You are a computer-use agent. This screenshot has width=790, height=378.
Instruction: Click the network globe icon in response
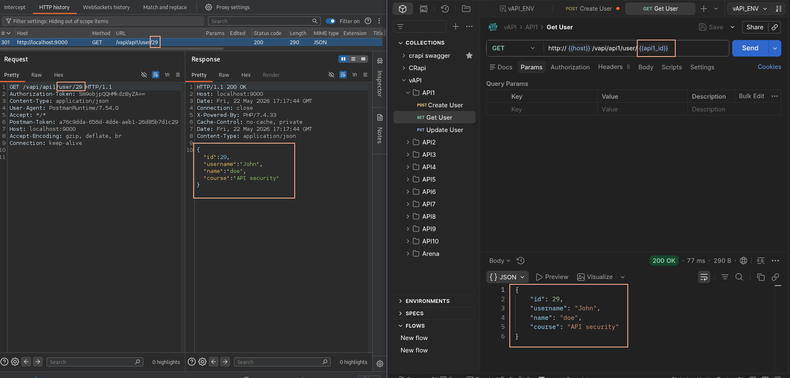744,260
